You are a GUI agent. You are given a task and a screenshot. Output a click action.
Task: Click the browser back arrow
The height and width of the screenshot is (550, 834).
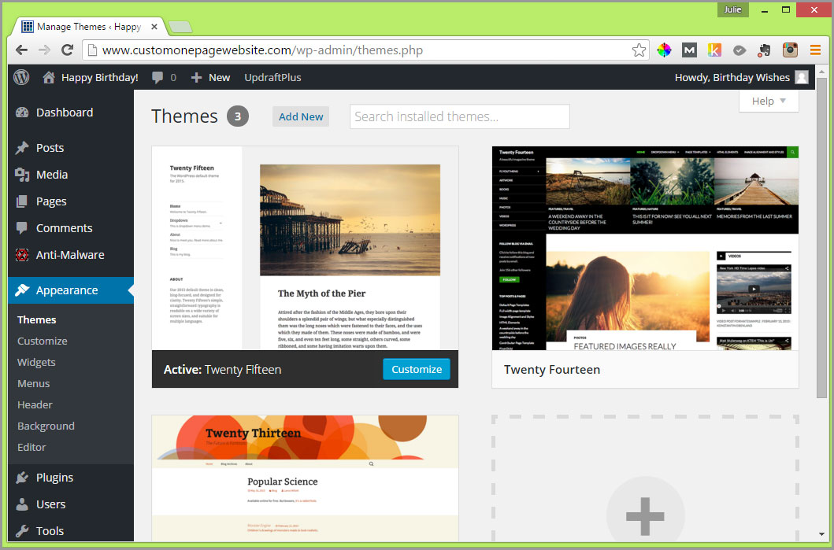coord(22,50)
